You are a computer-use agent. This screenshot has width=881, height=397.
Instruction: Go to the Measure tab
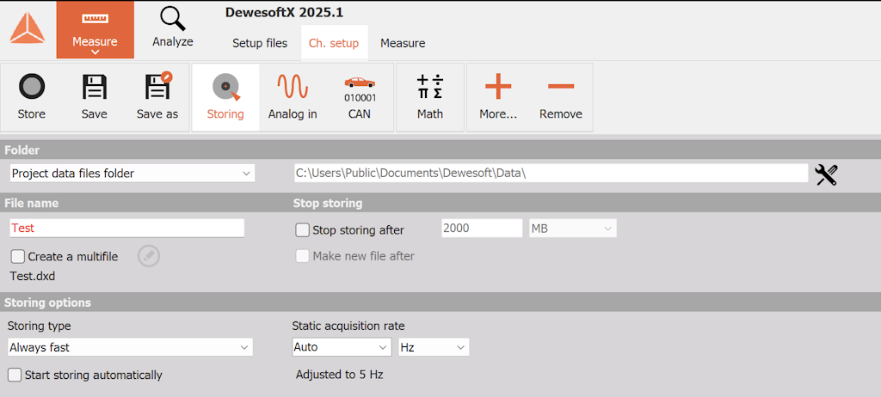[x=403, y=43]
